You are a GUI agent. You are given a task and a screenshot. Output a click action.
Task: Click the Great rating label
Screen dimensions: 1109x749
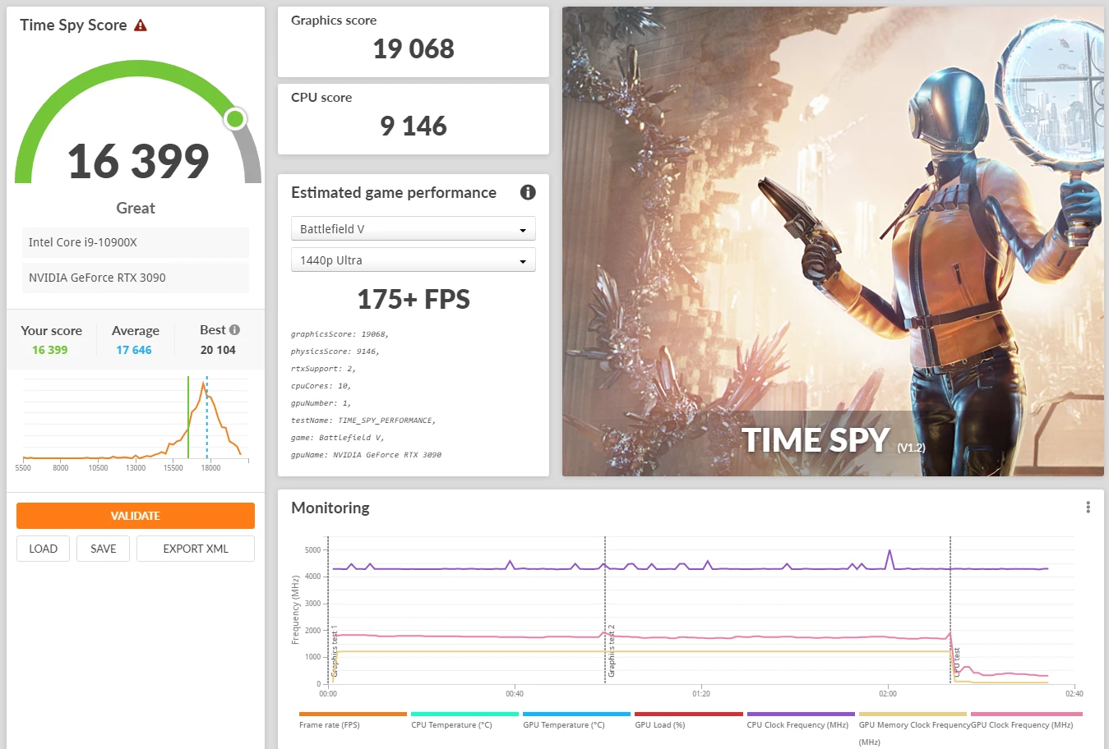point(136,209)
